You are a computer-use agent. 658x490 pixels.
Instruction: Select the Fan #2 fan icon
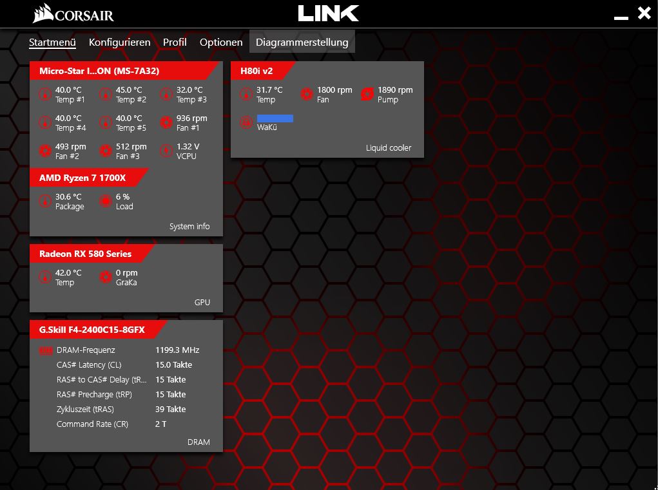(45, 151)
